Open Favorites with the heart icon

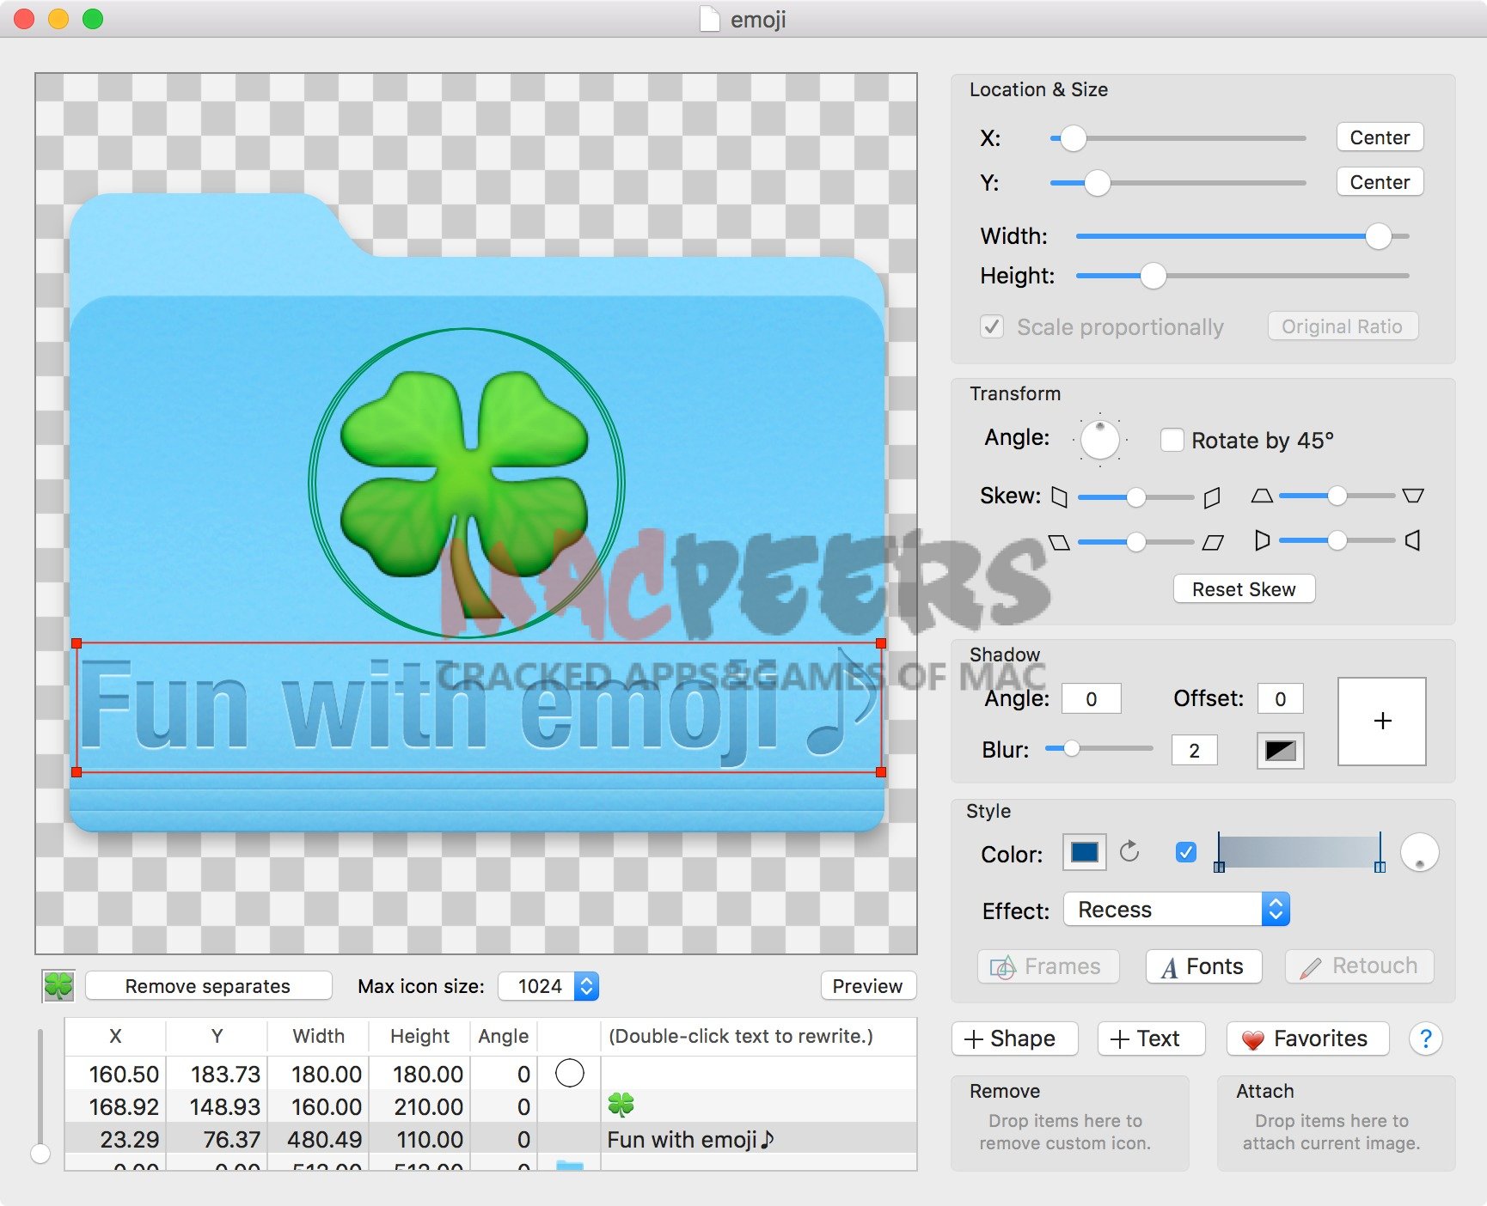tap(1307, 1038)
